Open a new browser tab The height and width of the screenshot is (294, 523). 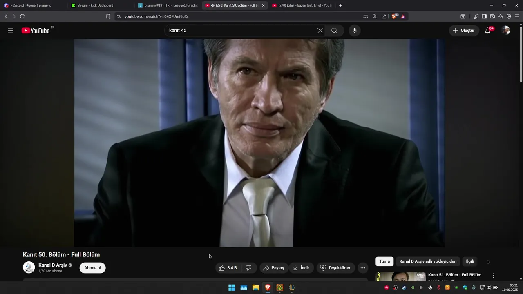[340, 5]
